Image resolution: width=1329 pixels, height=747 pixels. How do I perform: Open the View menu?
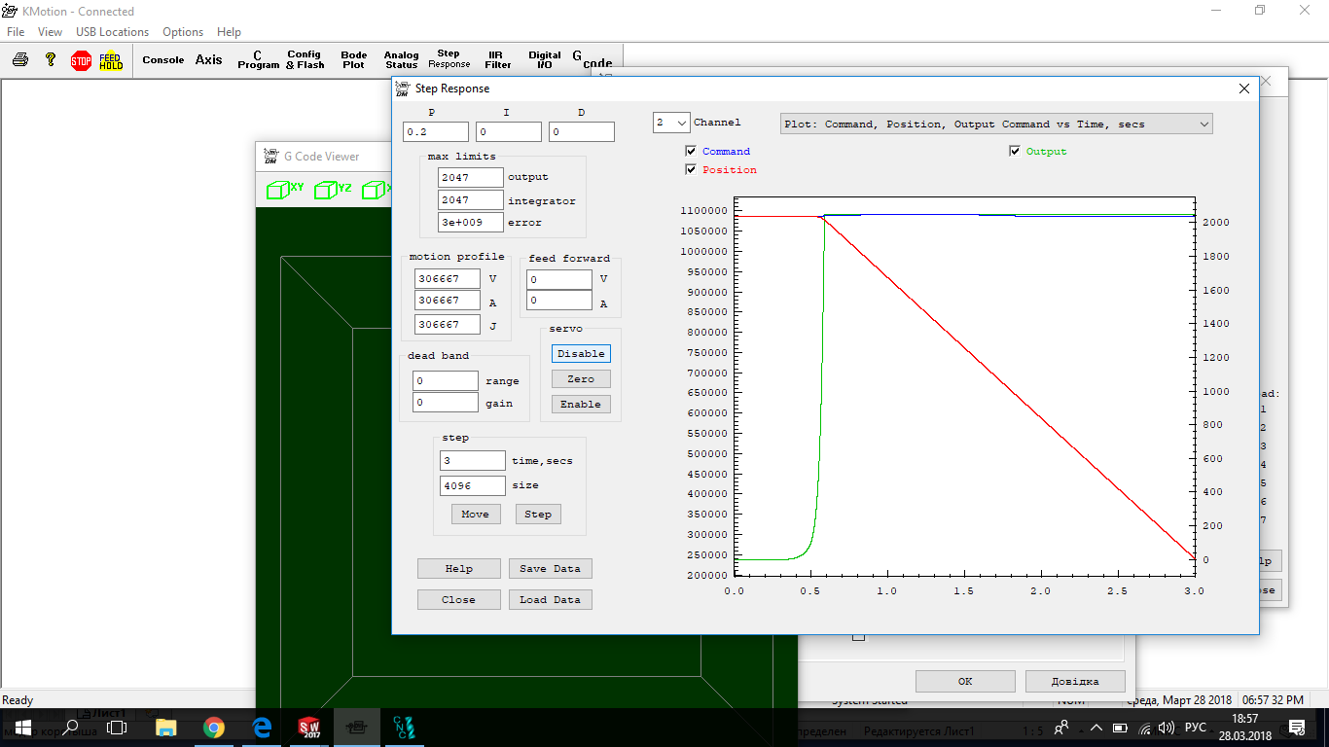coord(50,32)
